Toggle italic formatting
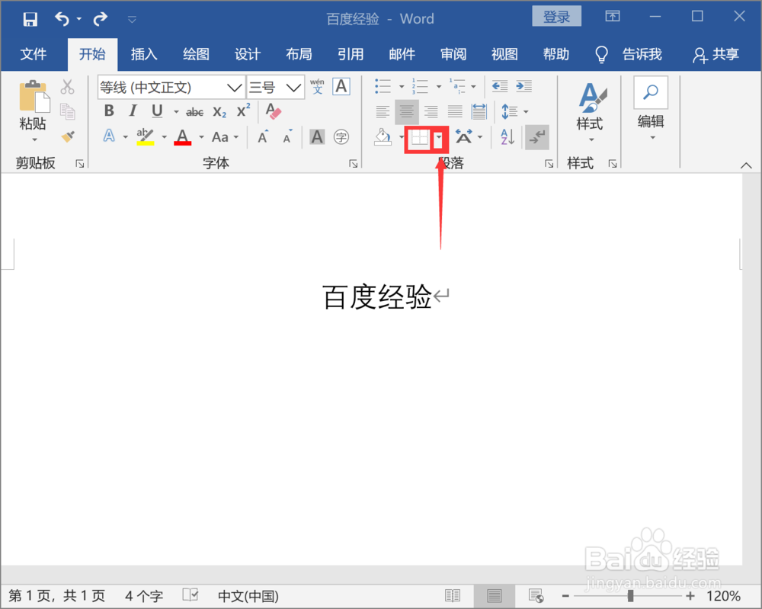762x609 pixels. (x=133, y=111)
